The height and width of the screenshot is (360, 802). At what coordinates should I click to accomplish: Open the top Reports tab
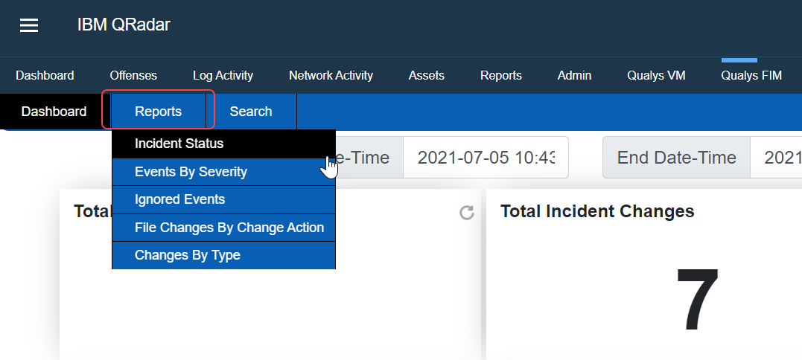(x=501, y=76)
